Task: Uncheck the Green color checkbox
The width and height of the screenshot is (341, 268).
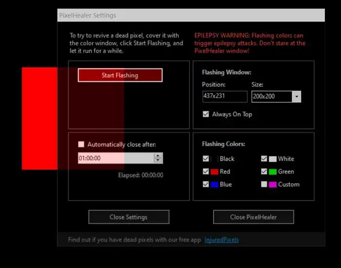Action: (x=264, y=172)
